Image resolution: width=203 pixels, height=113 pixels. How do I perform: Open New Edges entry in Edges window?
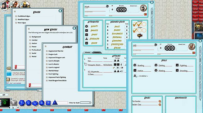[x=22, y=23]
